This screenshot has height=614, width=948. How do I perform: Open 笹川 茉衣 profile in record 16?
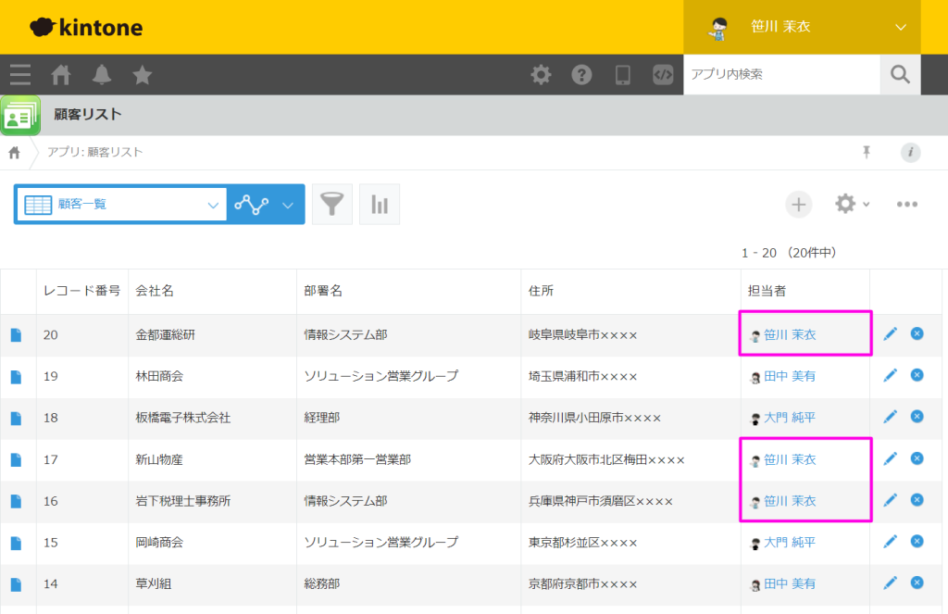click(790, 501)
